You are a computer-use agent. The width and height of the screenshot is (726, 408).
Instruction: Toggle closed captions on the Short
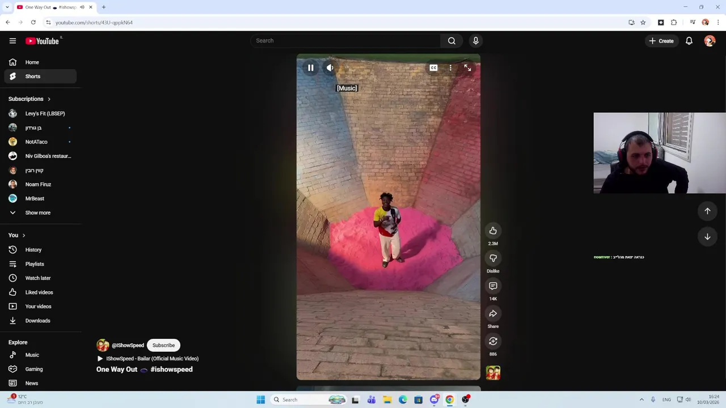click(x=433, y=68)
